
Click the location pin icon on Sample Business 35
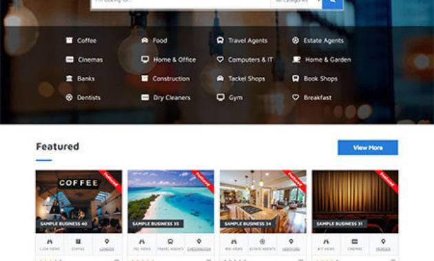coord(198,241)
